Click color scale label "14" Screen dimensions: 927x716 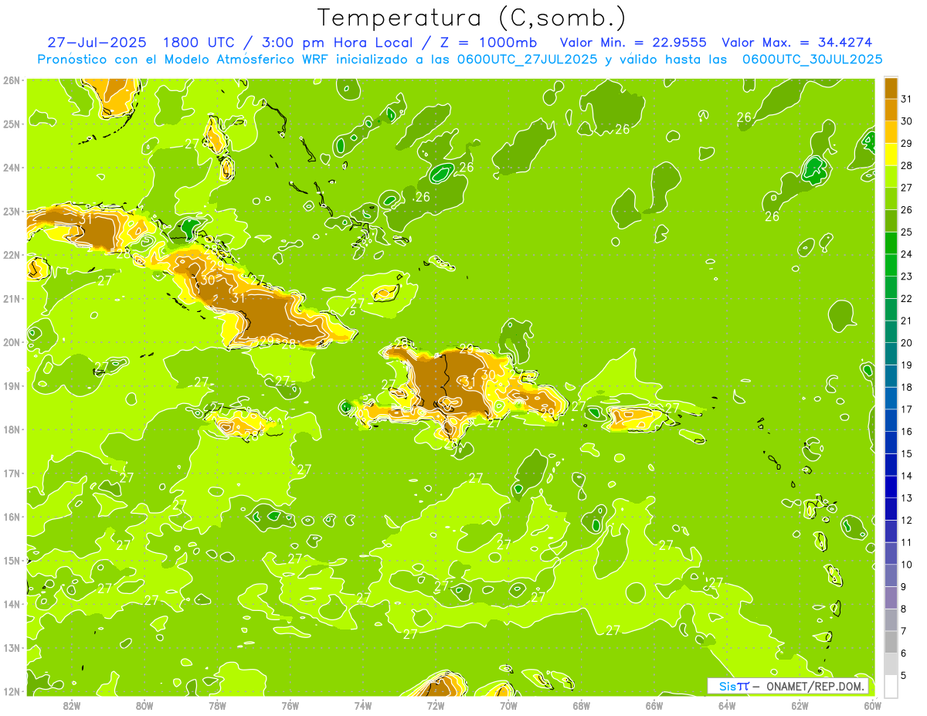click(x=907, y=476)
